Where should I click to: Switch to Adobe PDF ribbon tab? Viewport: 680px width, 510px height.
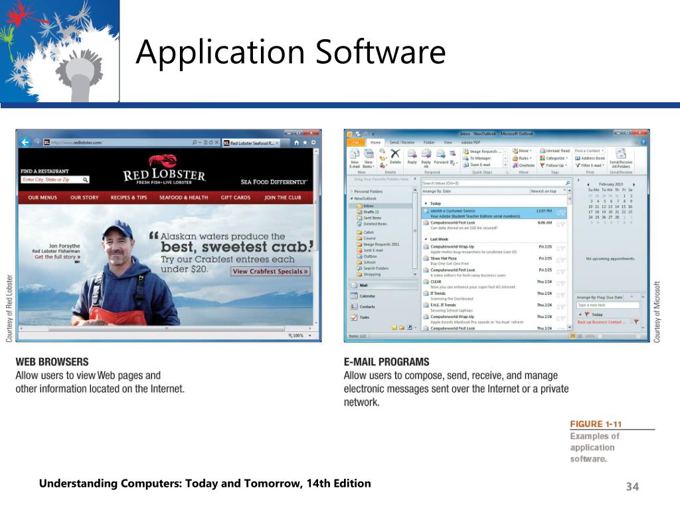pos(471,142)
